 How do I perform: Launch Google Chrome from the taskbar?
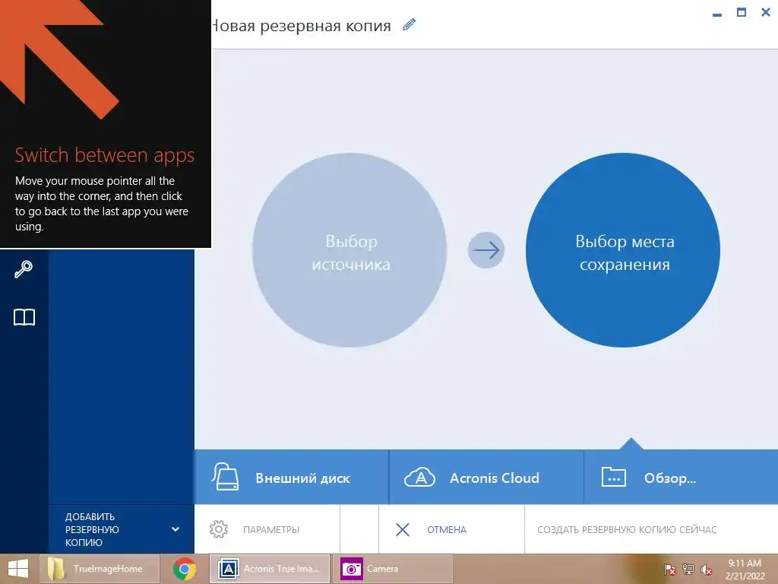point(185,569)
